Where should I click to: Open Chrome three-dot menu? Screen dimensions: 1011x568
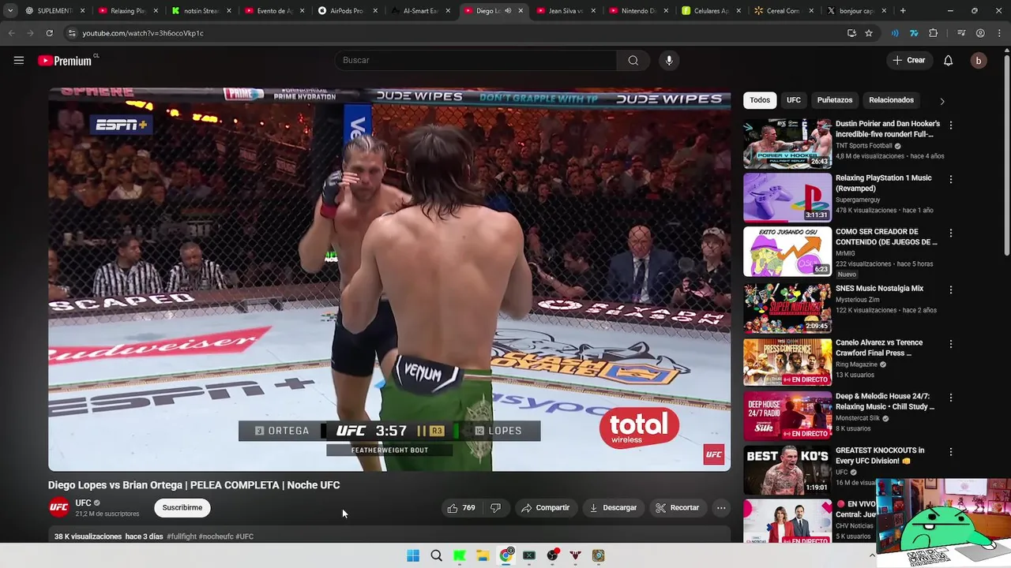(x=1000, y=33)
